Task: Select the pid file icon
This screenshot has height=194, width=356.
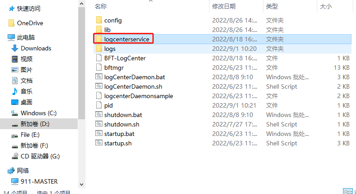Action: click(x=99, y=105)
